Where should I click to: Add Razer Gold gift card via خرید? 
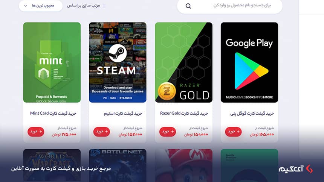pyautogui.click(x=168, y=132)
